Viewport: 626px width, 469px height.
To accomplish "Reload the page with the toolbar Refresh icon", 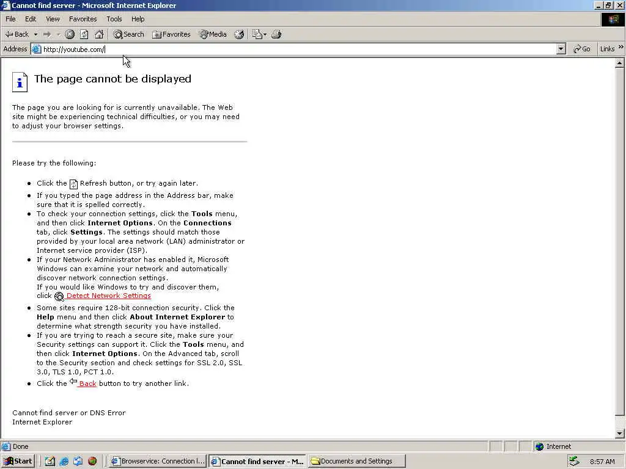I will pos(84,34).
